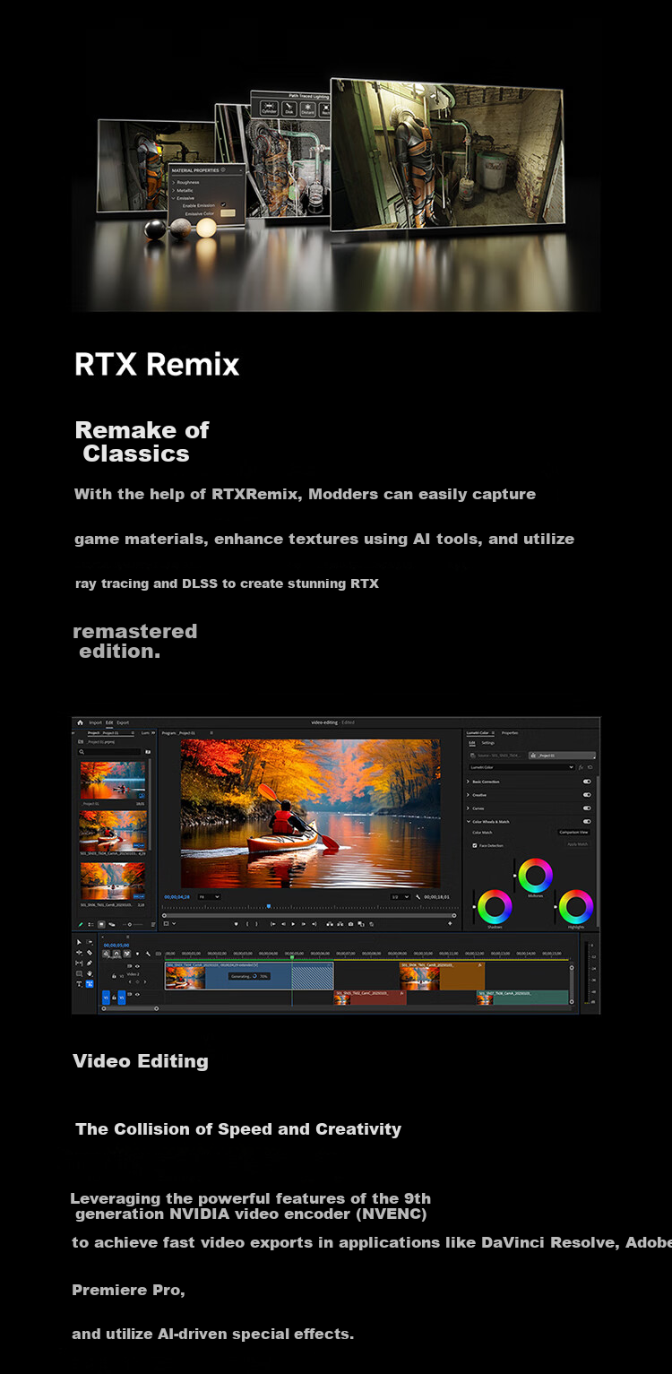
Task: Click the Go to In point button
Action: (272, 923)
